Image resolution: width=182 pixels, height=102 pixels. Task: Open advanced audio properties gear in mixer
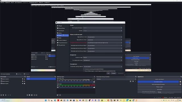[x=58, y=95]
